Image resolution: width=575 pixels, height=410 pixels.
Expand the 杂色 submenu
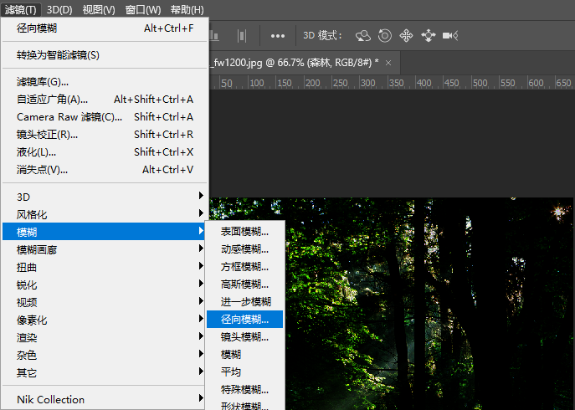coord(104,355)
